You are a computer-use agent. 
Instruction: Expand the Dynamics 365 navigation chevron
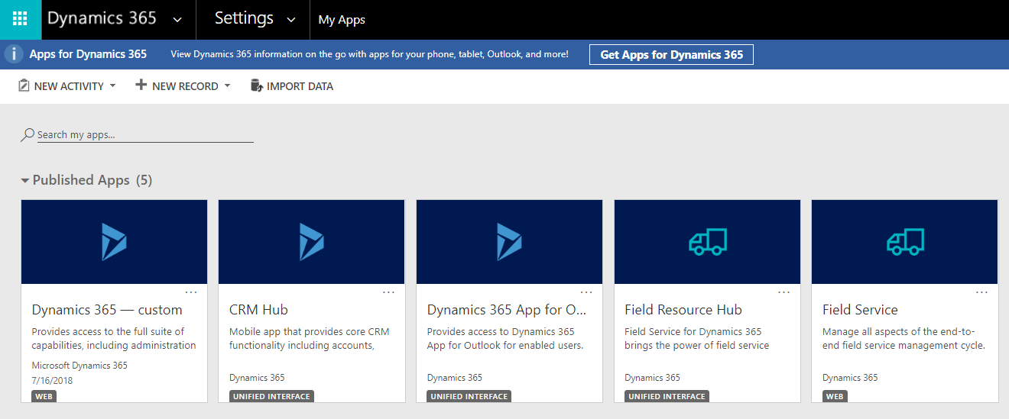tap(177, 20)
